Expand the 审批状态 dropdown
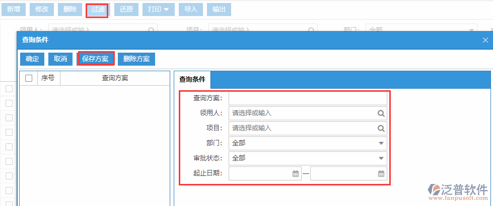This screenshot has width=493, height=206. click(381, 158)
